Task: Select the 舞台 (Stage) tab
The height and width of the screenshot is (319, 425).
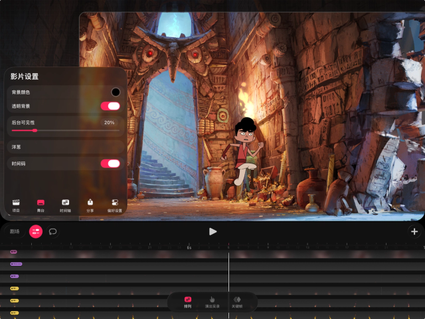Action: click(41, 205)
